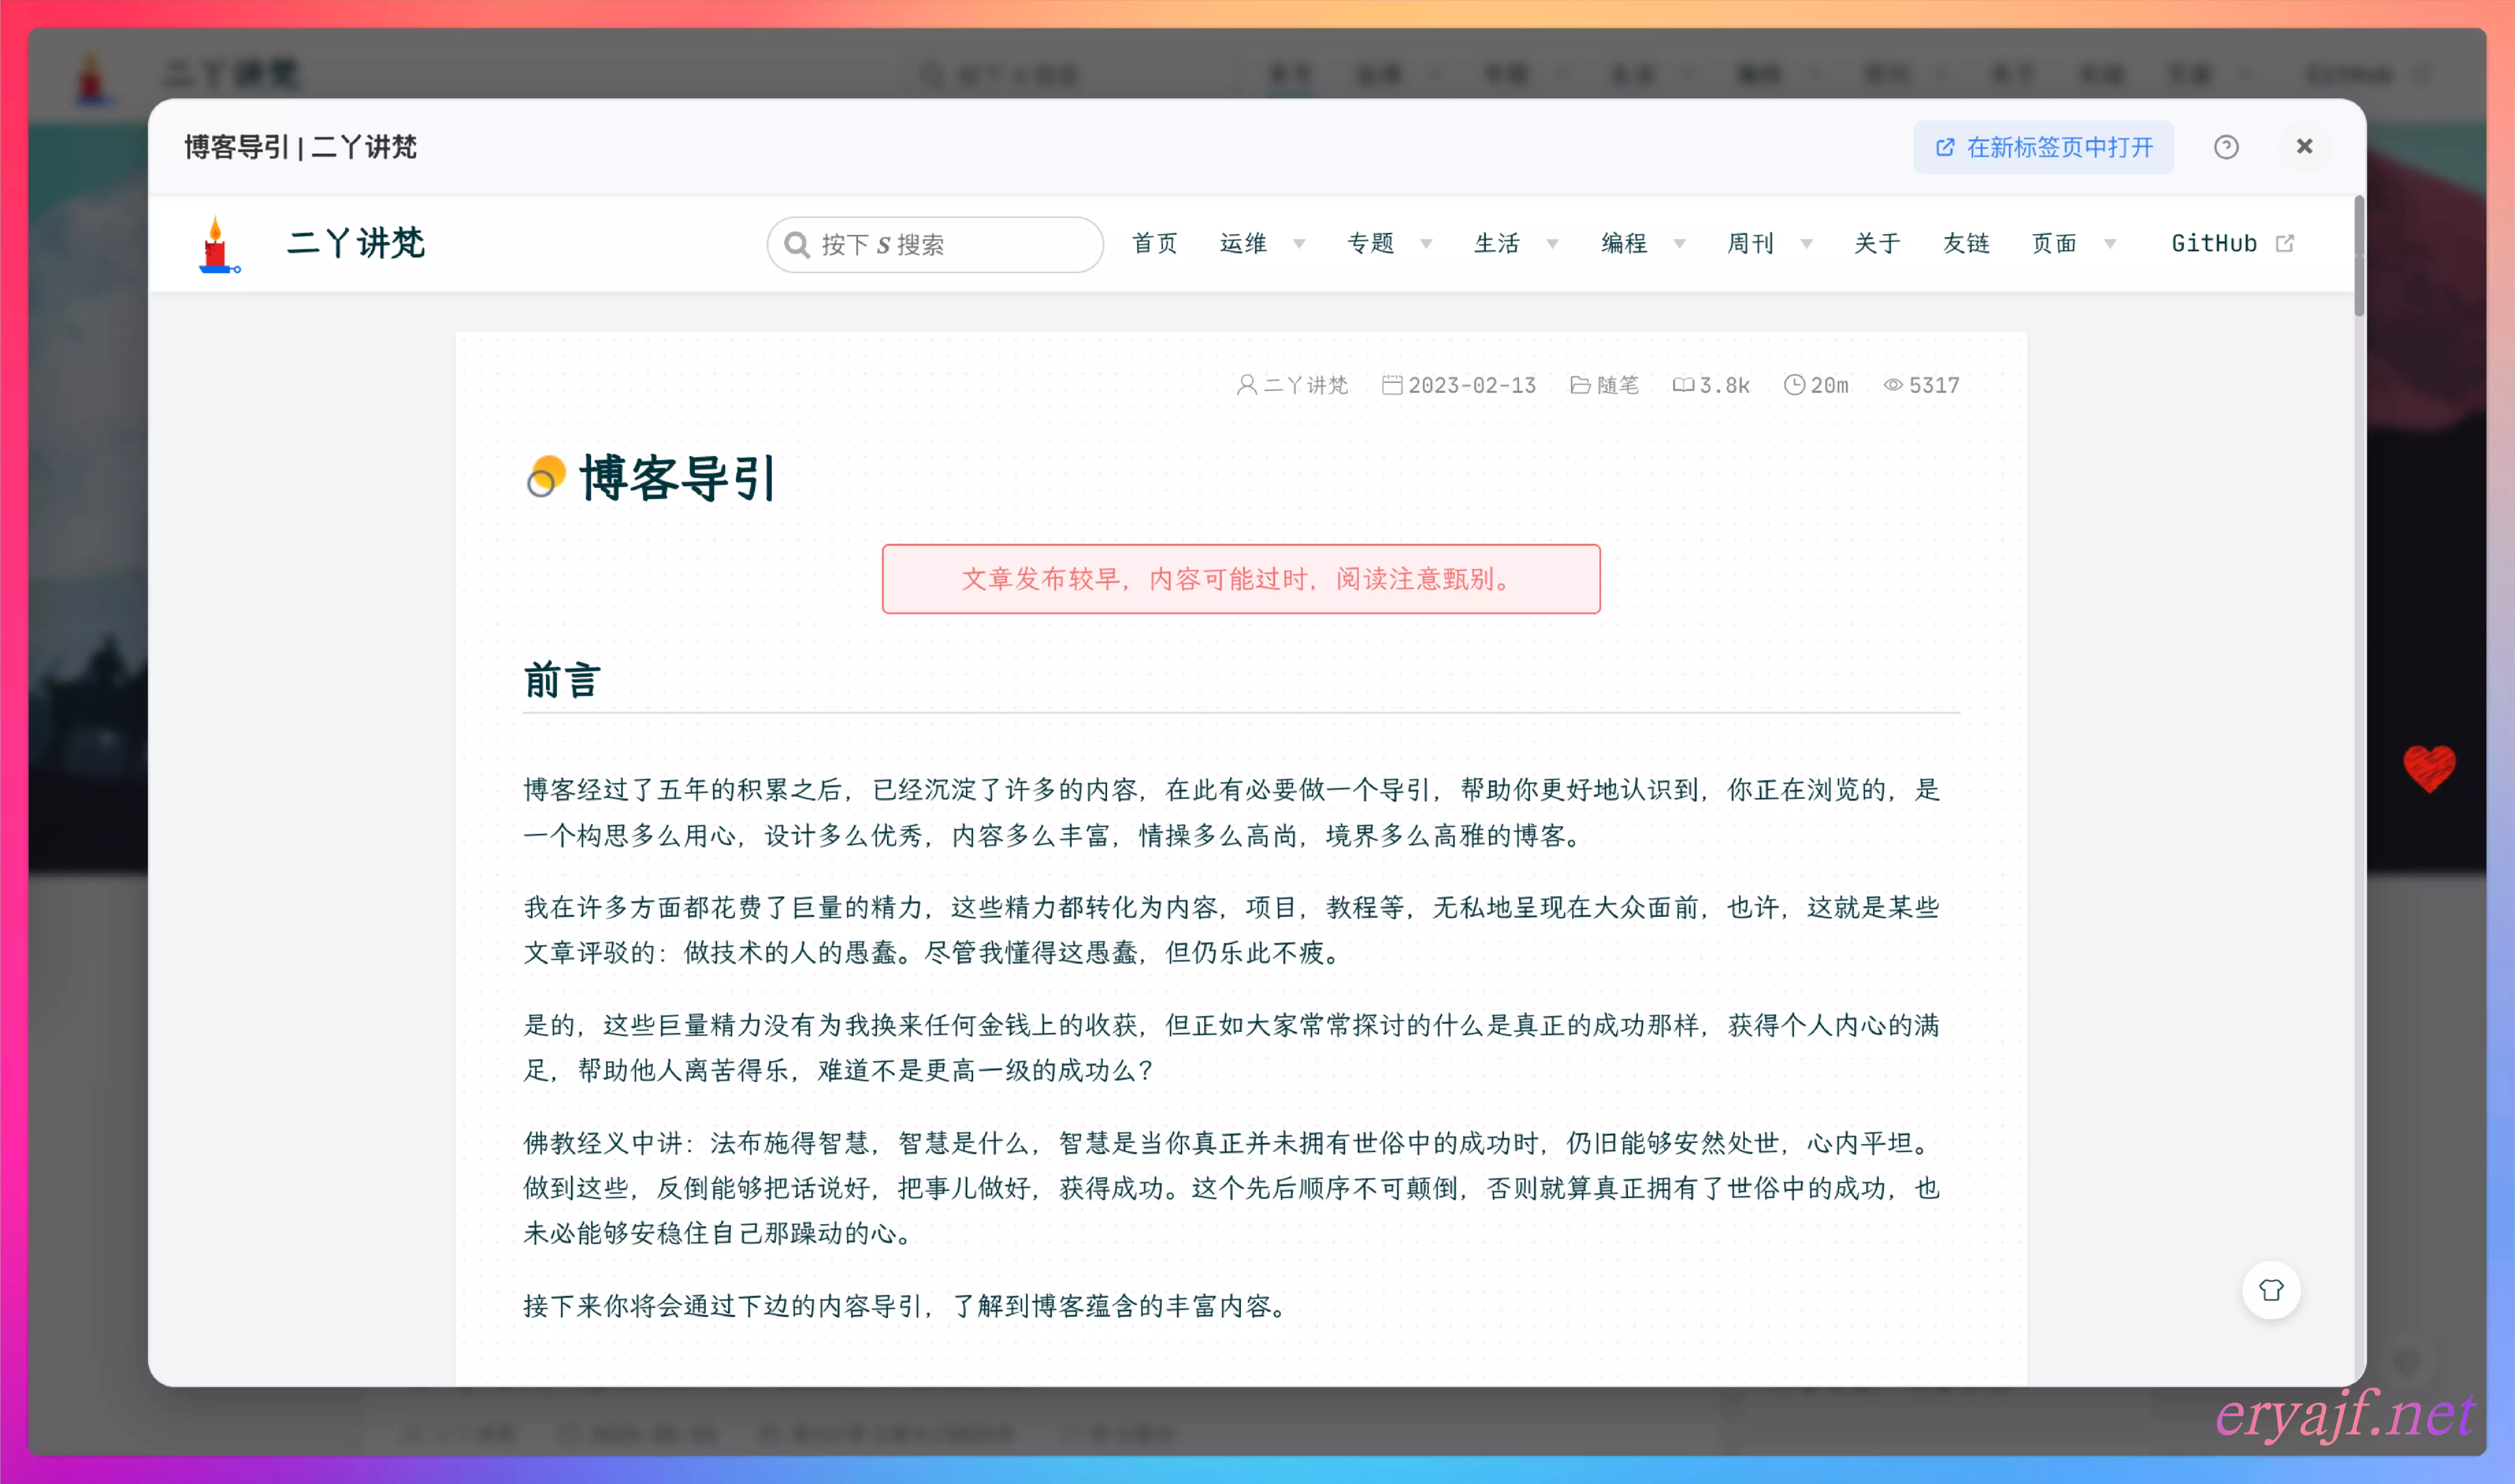Click the new-tab icon in open button
The image size is (2515, 1484).
pos(1945,147)
